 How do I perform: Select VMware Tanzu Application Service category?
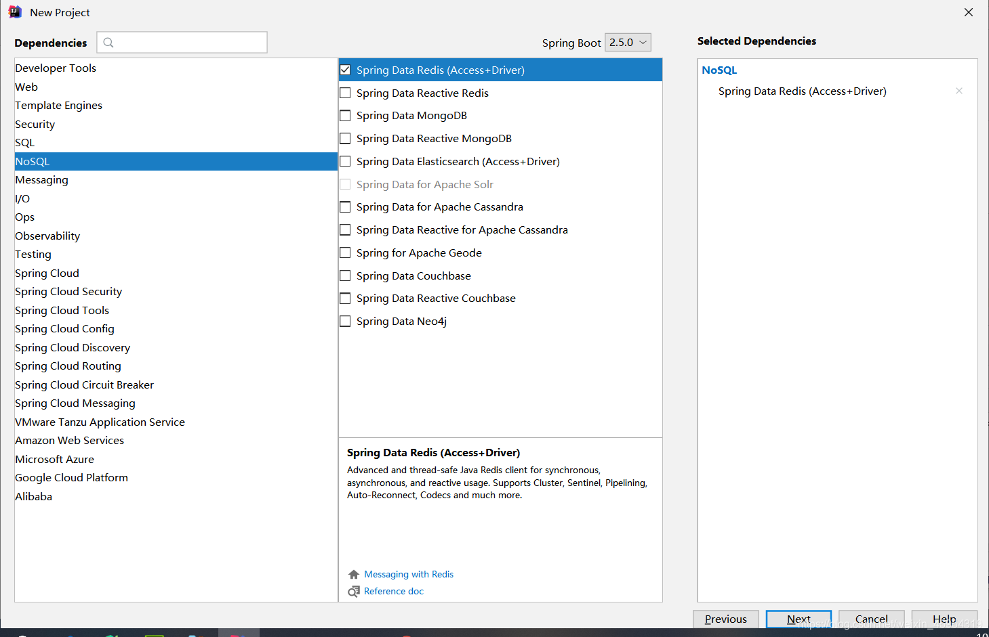(x=176, y=422)
